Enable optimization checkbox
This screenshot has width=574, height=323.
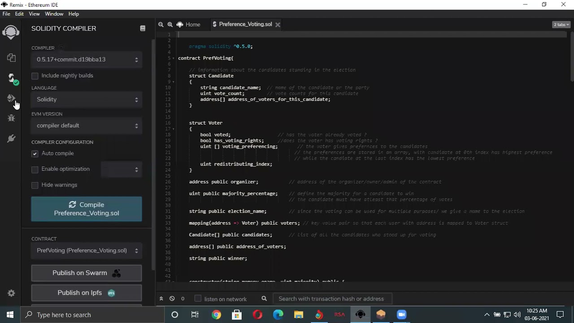point(35,170)
